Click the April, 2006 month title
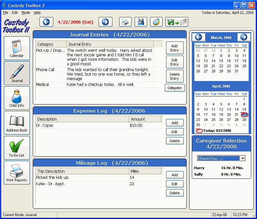Image resolution: width=257 pixels, height=219 pixels. 221,86
